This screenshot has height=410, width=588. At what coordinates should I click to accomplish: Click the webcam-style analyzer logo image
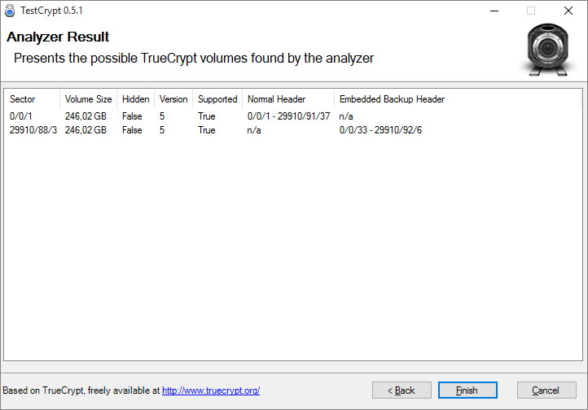[548, 50]
